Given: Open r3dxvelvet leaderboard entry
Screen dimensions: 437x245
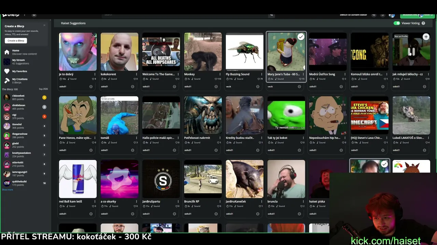Looking at the screenshot, I should [x=25, y=97].
